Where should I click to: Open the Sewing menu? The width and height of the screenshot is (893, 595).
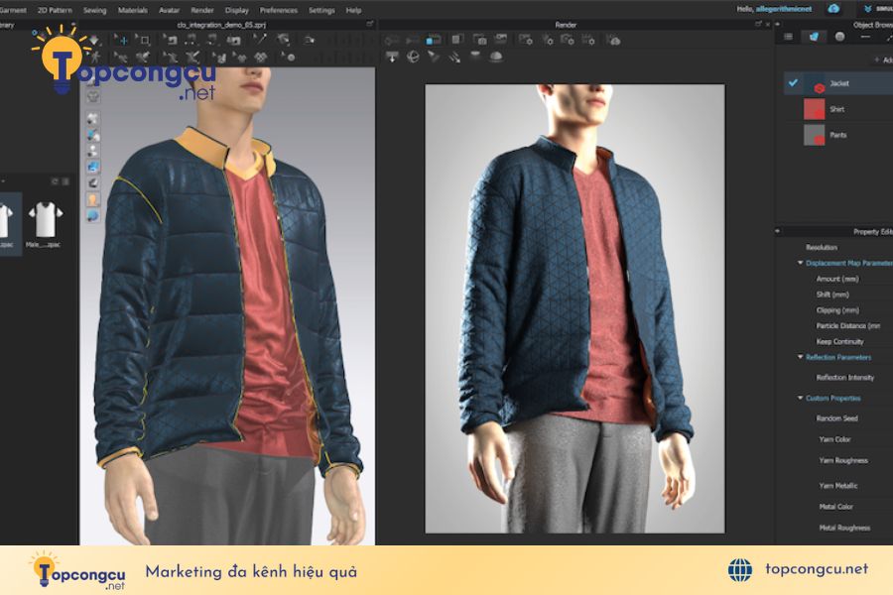94,10
